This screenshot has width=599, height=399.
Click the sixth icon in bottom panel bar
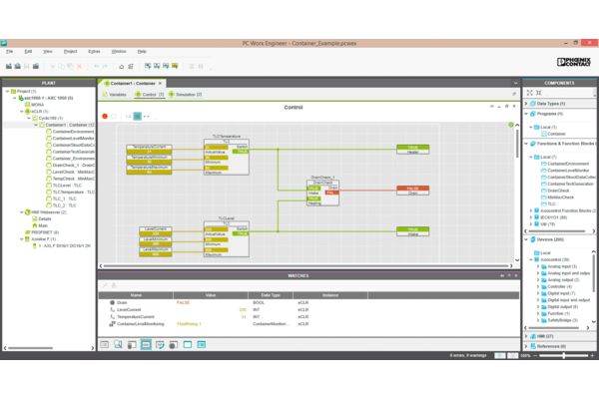click(174, 345)
